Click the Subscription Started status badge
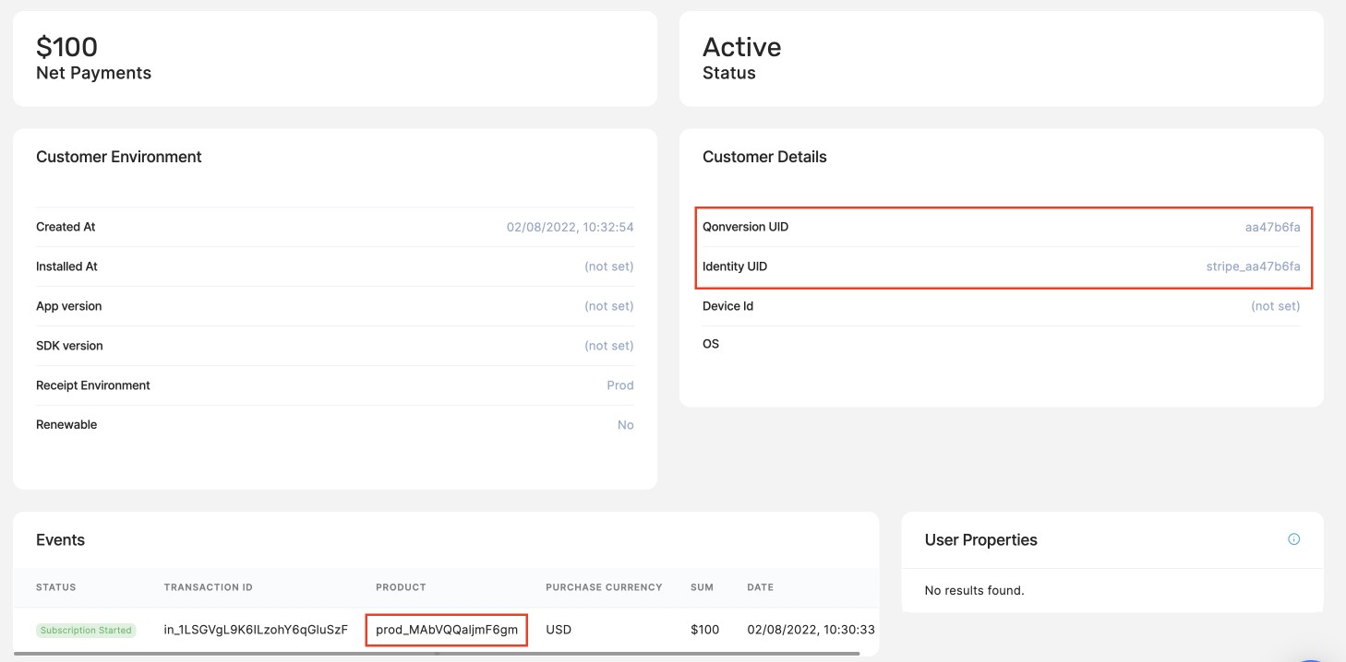 click(x=85, y=630)
